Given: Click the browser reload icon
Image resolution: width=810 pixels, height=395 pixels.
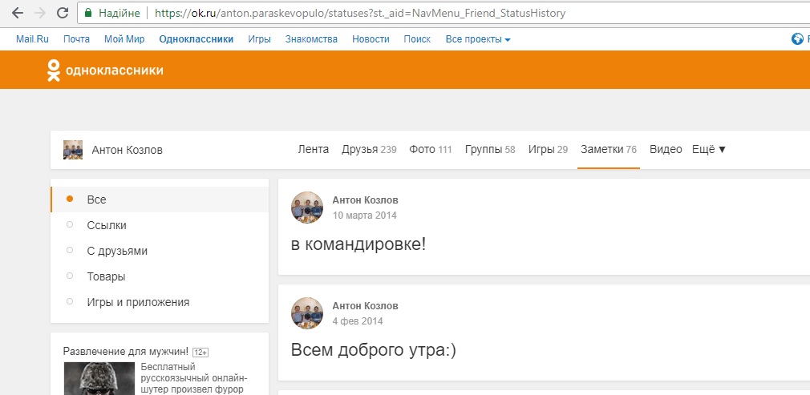Looking at the screenshot, I should (x=63, y=14).
